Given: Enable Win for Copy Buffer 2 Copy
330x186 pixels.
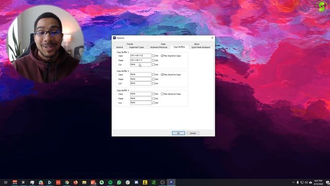Looking at the screenshot, I should (x=154, y=74).
